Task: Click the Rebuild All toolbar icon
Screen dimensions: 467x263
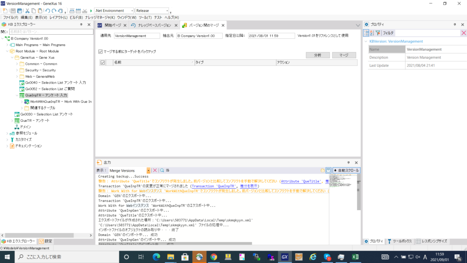Action: 78,11
